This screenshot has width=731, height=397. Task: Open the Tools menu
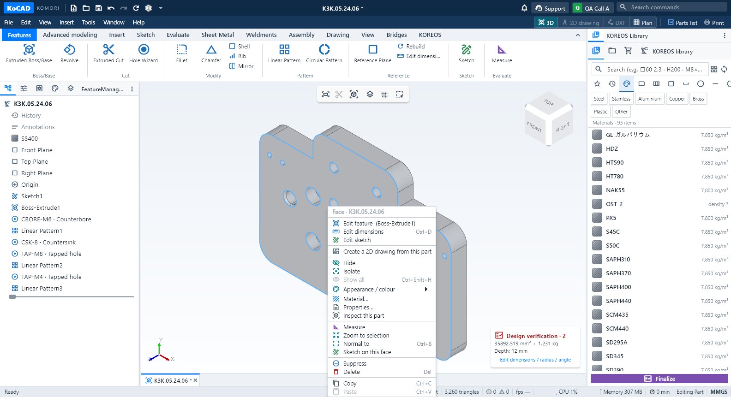89,22
